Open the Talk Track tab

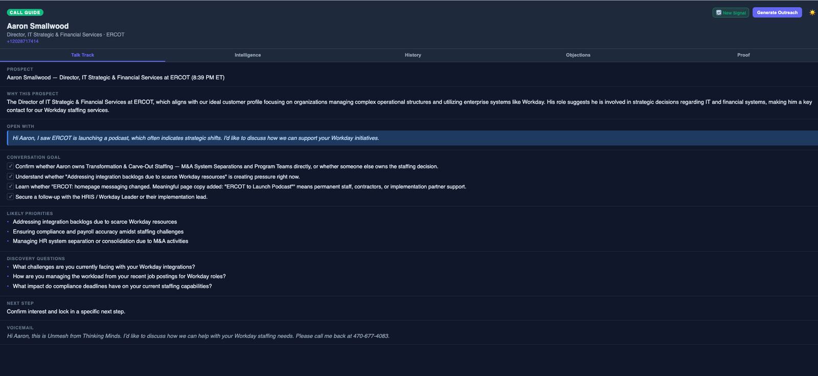click(82, 55)
